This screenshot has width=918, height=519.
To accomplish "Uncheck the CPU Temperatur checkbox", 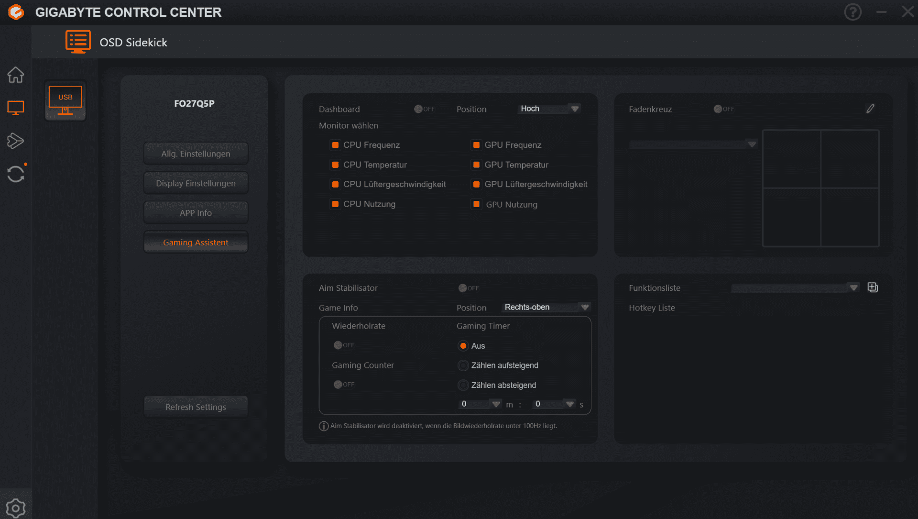I will click(335, 165).
